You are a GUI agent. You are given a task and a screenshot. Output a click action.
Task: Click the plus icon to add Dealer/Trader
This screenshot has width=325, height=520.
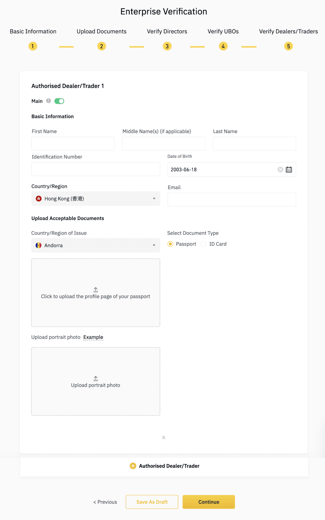click(133, 466)
